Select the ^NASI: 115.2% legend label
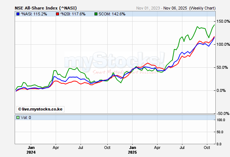230x157 pixels. 35,14
